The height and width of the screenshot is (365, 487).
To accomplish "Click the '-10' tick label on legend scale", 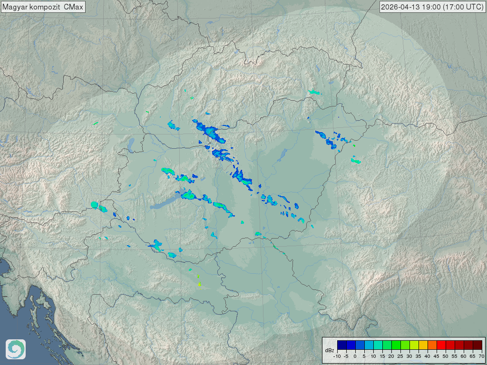I will (337, 356).
